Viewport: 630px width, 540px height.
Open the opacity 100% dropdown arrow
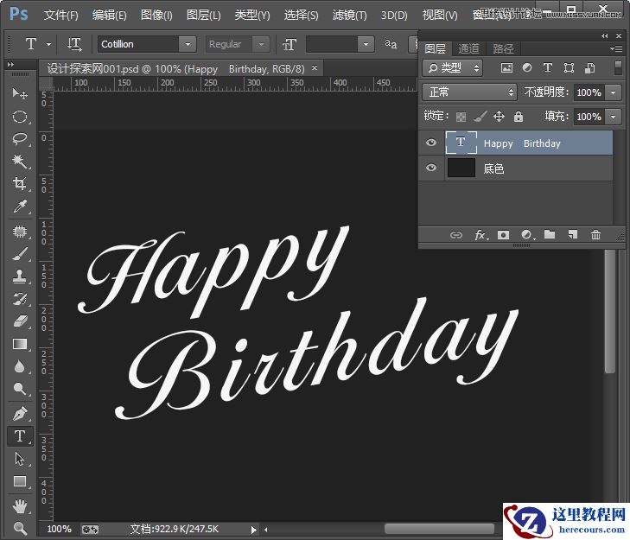pyautogui.click(x=614, y=92)
